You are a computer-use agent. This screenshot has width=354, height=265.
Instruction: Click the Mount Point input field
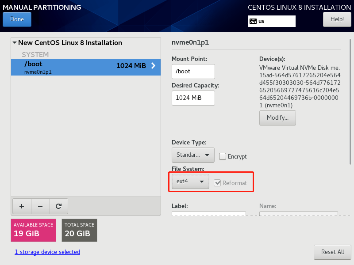[x=193, y=72]
